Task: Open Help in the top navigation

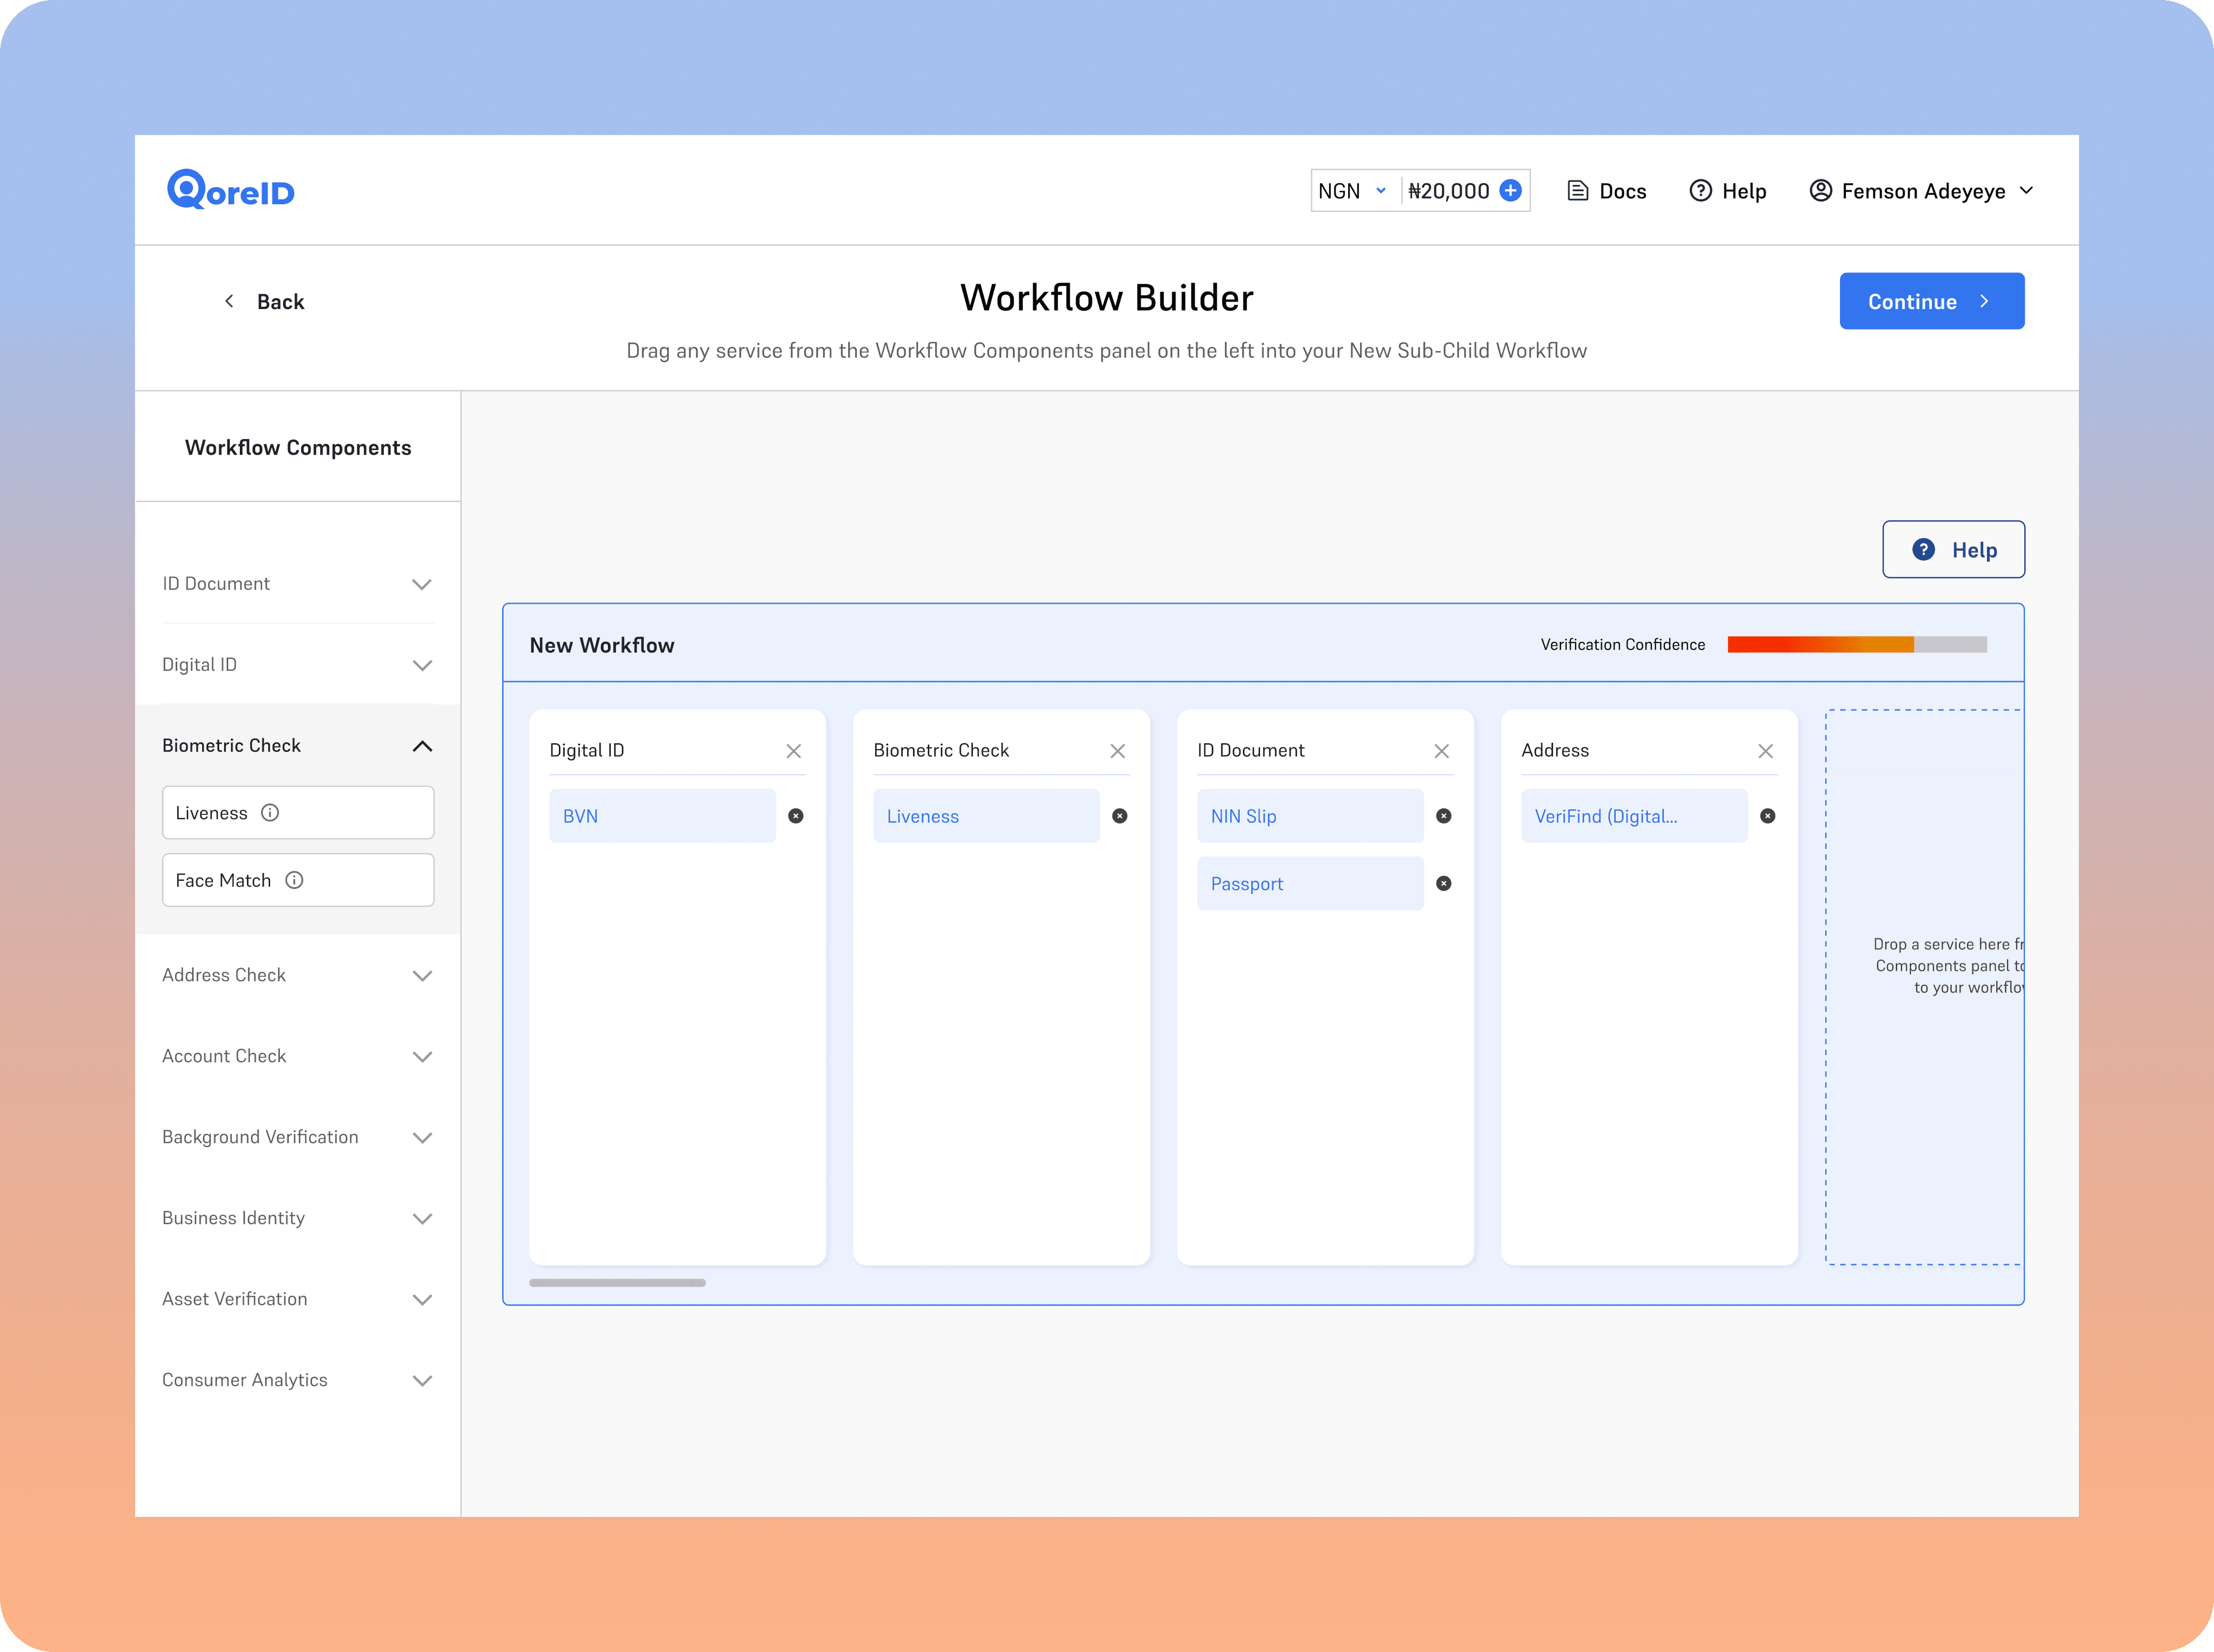Action: point(1728,190)
